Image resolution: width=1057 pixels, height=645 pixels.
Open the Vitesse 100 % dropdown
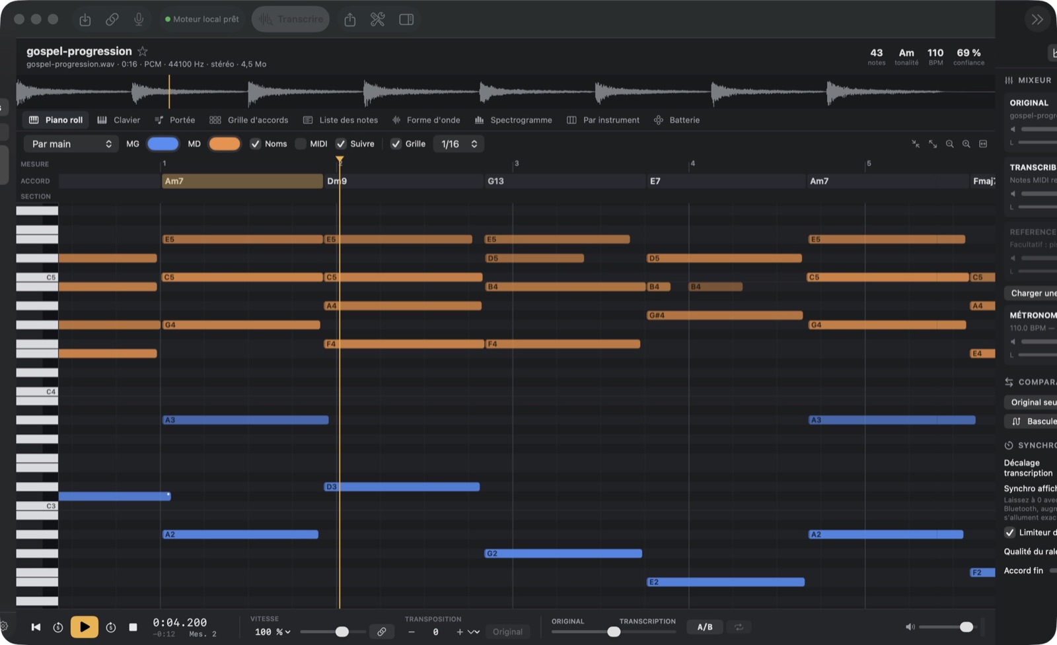click(x=273, y=632)
